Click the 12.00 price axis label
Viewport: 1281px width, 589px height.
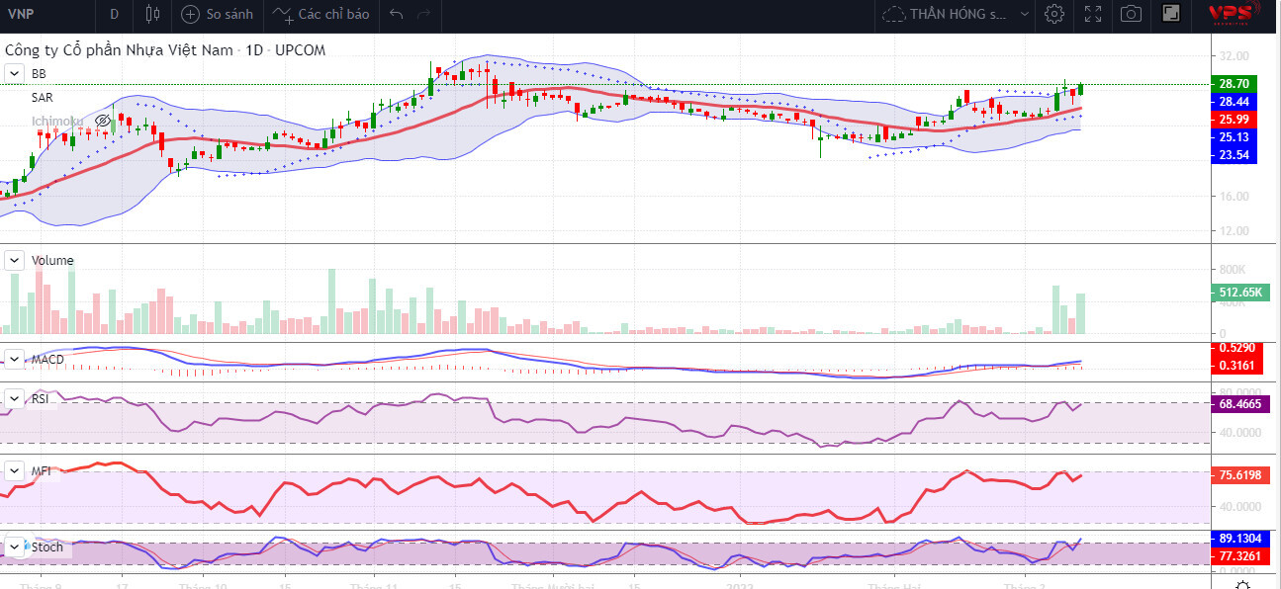coord(1234,231)
